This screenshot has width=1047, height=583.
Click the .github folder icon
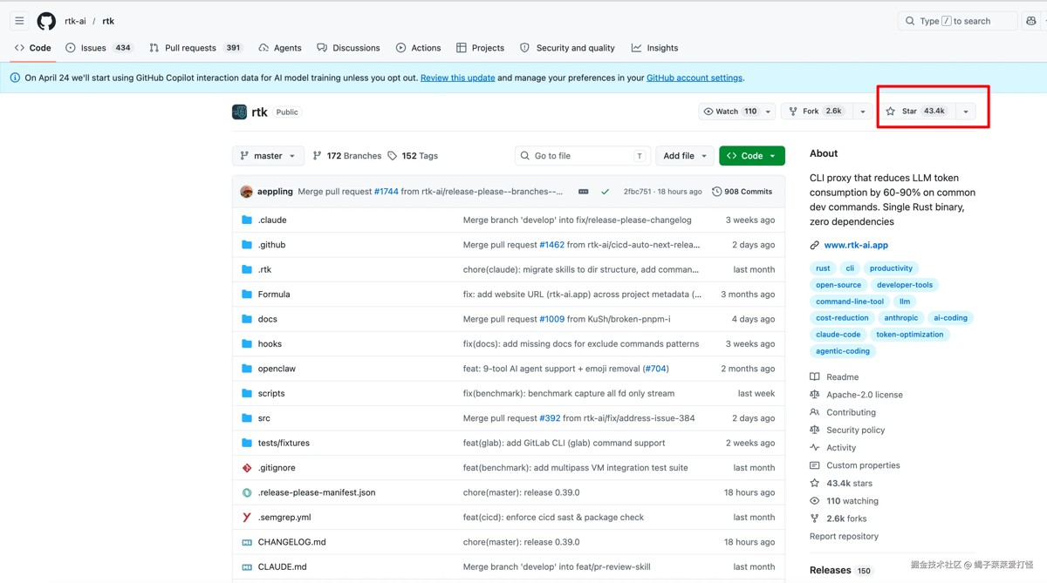(x=247, y=245)
